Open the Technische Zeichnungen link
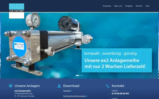The width and height of the screenshot is (159, 99). tap(74, 96)
